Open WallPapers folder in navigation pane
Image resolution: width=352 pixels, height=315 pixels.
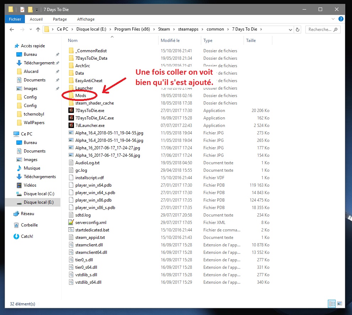point(34,123)
